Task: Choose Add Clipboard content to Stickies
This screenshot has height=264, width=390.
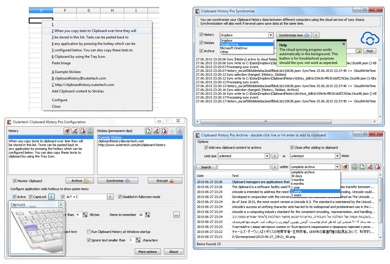Action: (97, 91)
